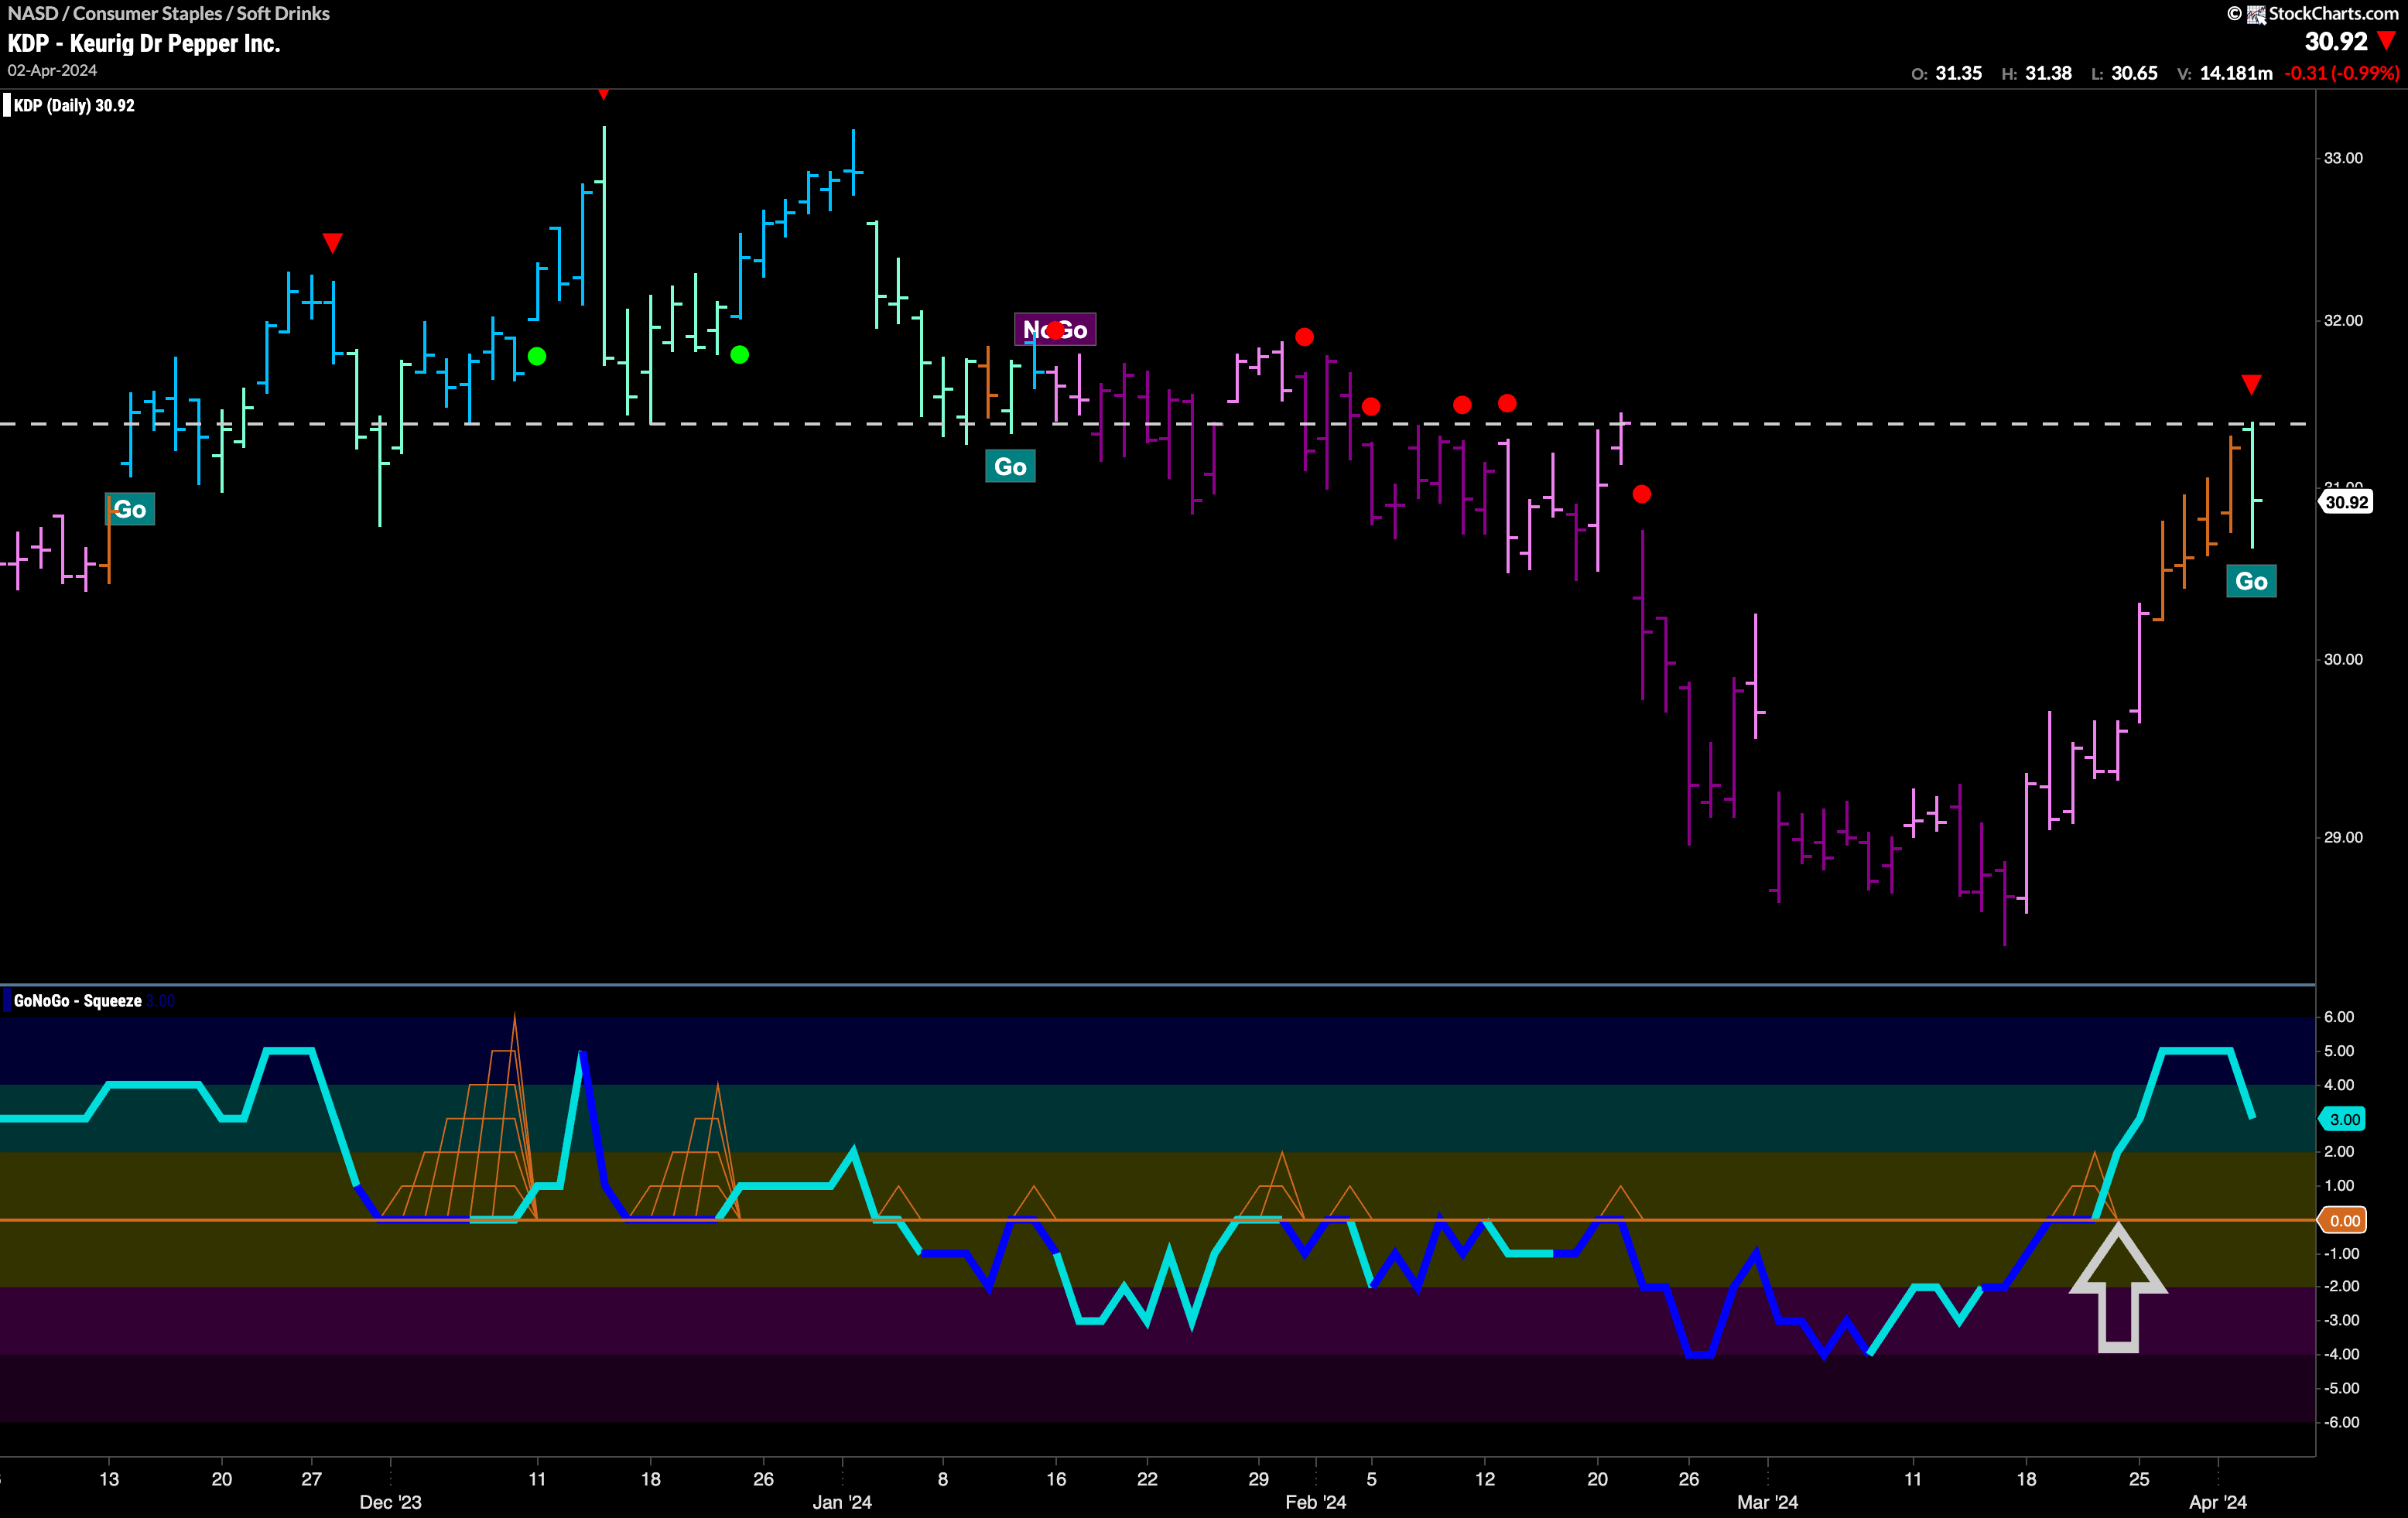Click the high value H: 31.38

[2037, 73]
